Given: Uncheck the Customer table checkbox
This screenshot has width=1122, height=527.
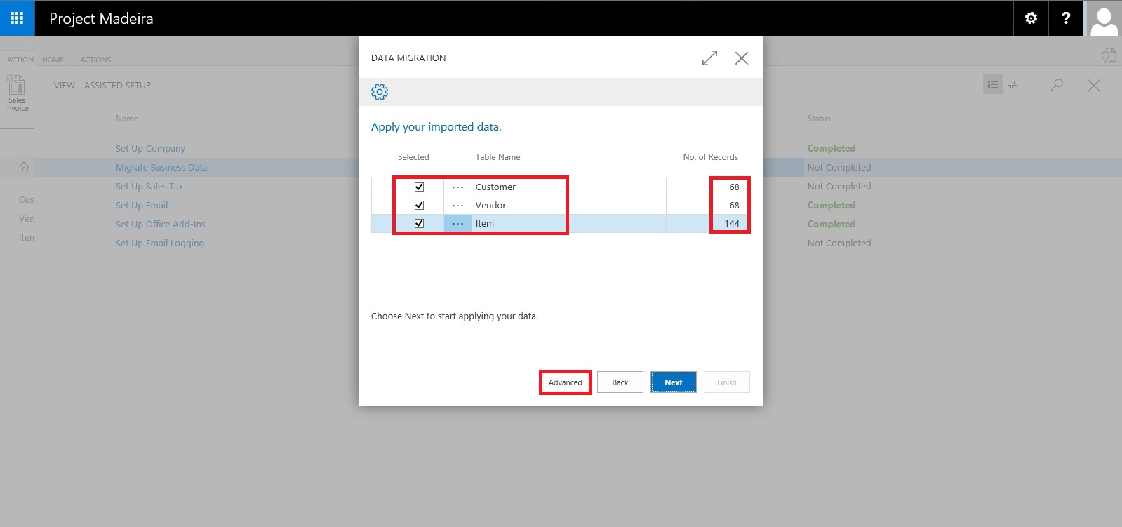Looking at the screenshot, I should (x=419, y=187).
